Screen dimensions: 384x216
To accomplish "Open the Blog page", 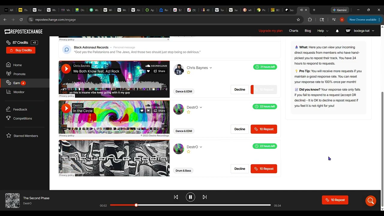I will pyautogui.click(x=308, y=31).
